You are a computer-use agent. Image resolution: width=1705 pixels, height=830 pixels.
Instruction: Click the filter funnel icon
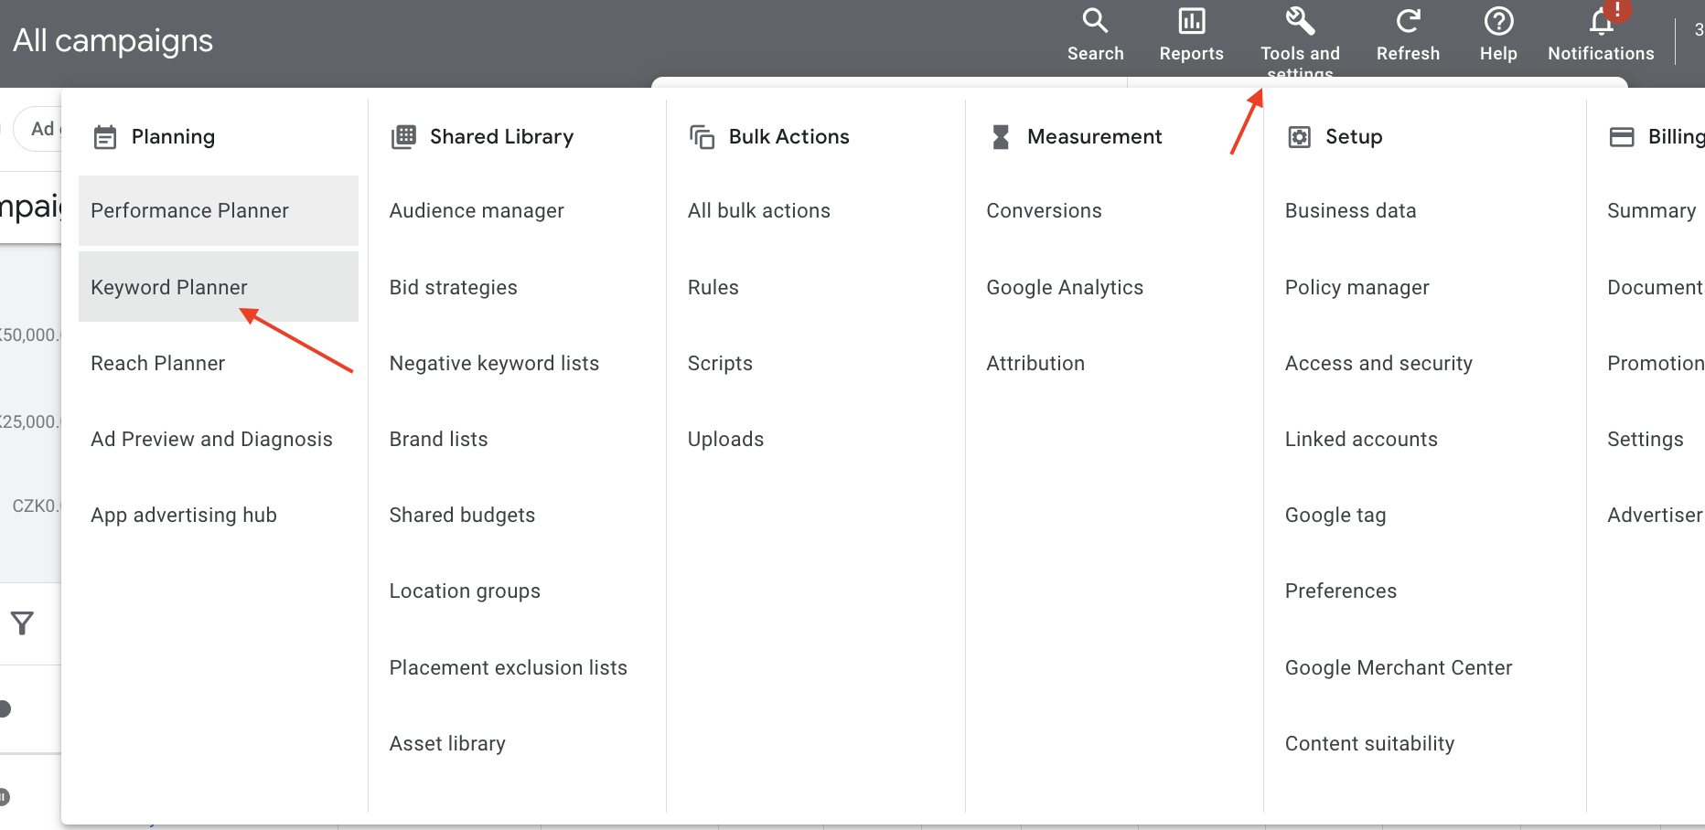22,623
